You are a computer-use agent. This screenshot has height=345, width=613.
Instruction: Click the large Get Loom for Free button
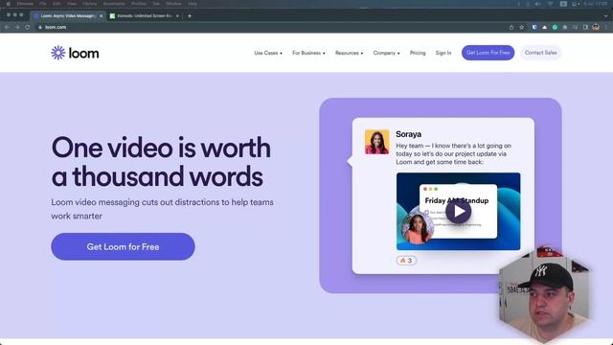pos(123,247)
